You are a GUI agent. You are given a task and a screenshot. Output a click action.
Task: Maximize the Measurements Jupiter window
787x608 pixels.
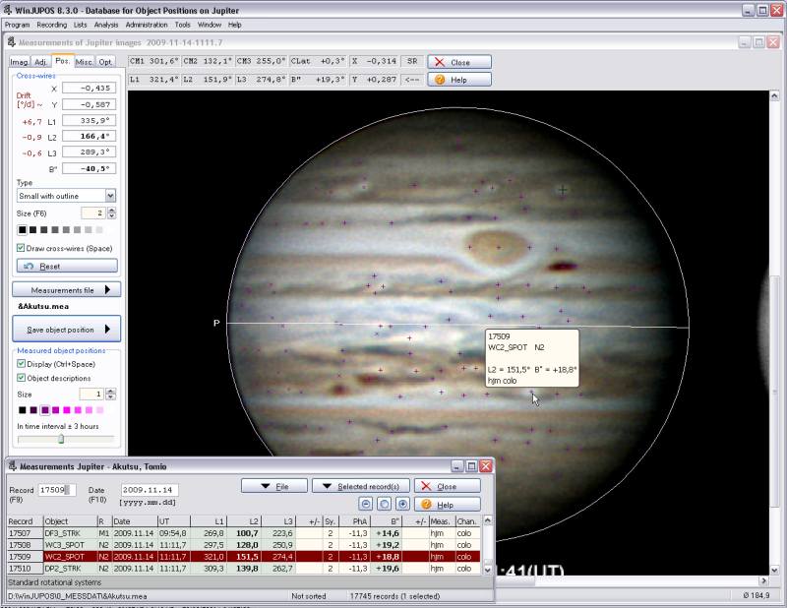coord(471,466)
